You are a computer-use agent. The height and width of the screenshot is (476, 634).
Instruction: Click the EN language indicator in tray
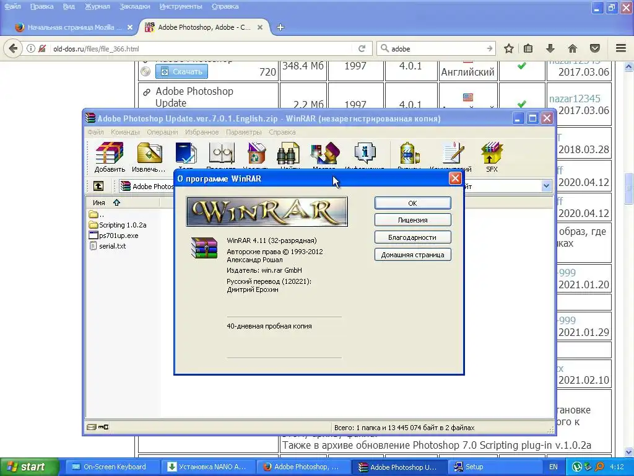pyautogui.click(x=553, y=467)
